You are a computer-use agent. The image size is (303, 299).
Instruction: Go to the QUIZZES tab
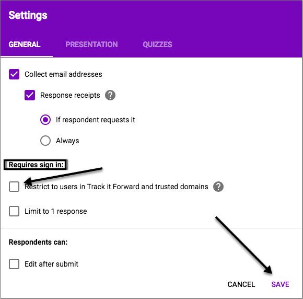(x=157, y=44)
